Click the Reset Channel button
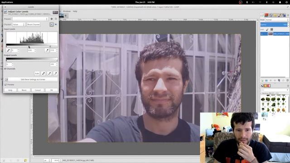This screenshot has width=290, height=163. click(x=34, y=24)
